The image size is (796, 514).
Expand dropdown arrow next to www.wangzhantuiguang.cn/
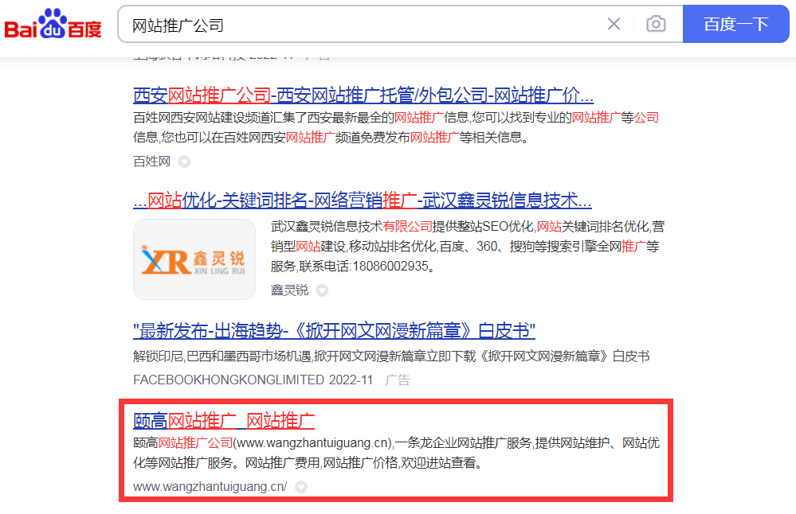(301, 487)
